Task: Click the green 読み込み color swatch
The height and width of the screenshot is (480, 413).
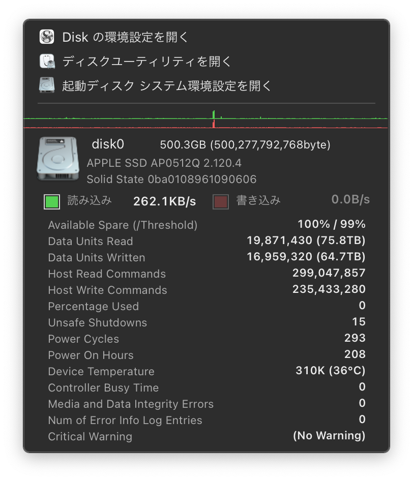Action: pyautogui.click(x=52, y=201)
